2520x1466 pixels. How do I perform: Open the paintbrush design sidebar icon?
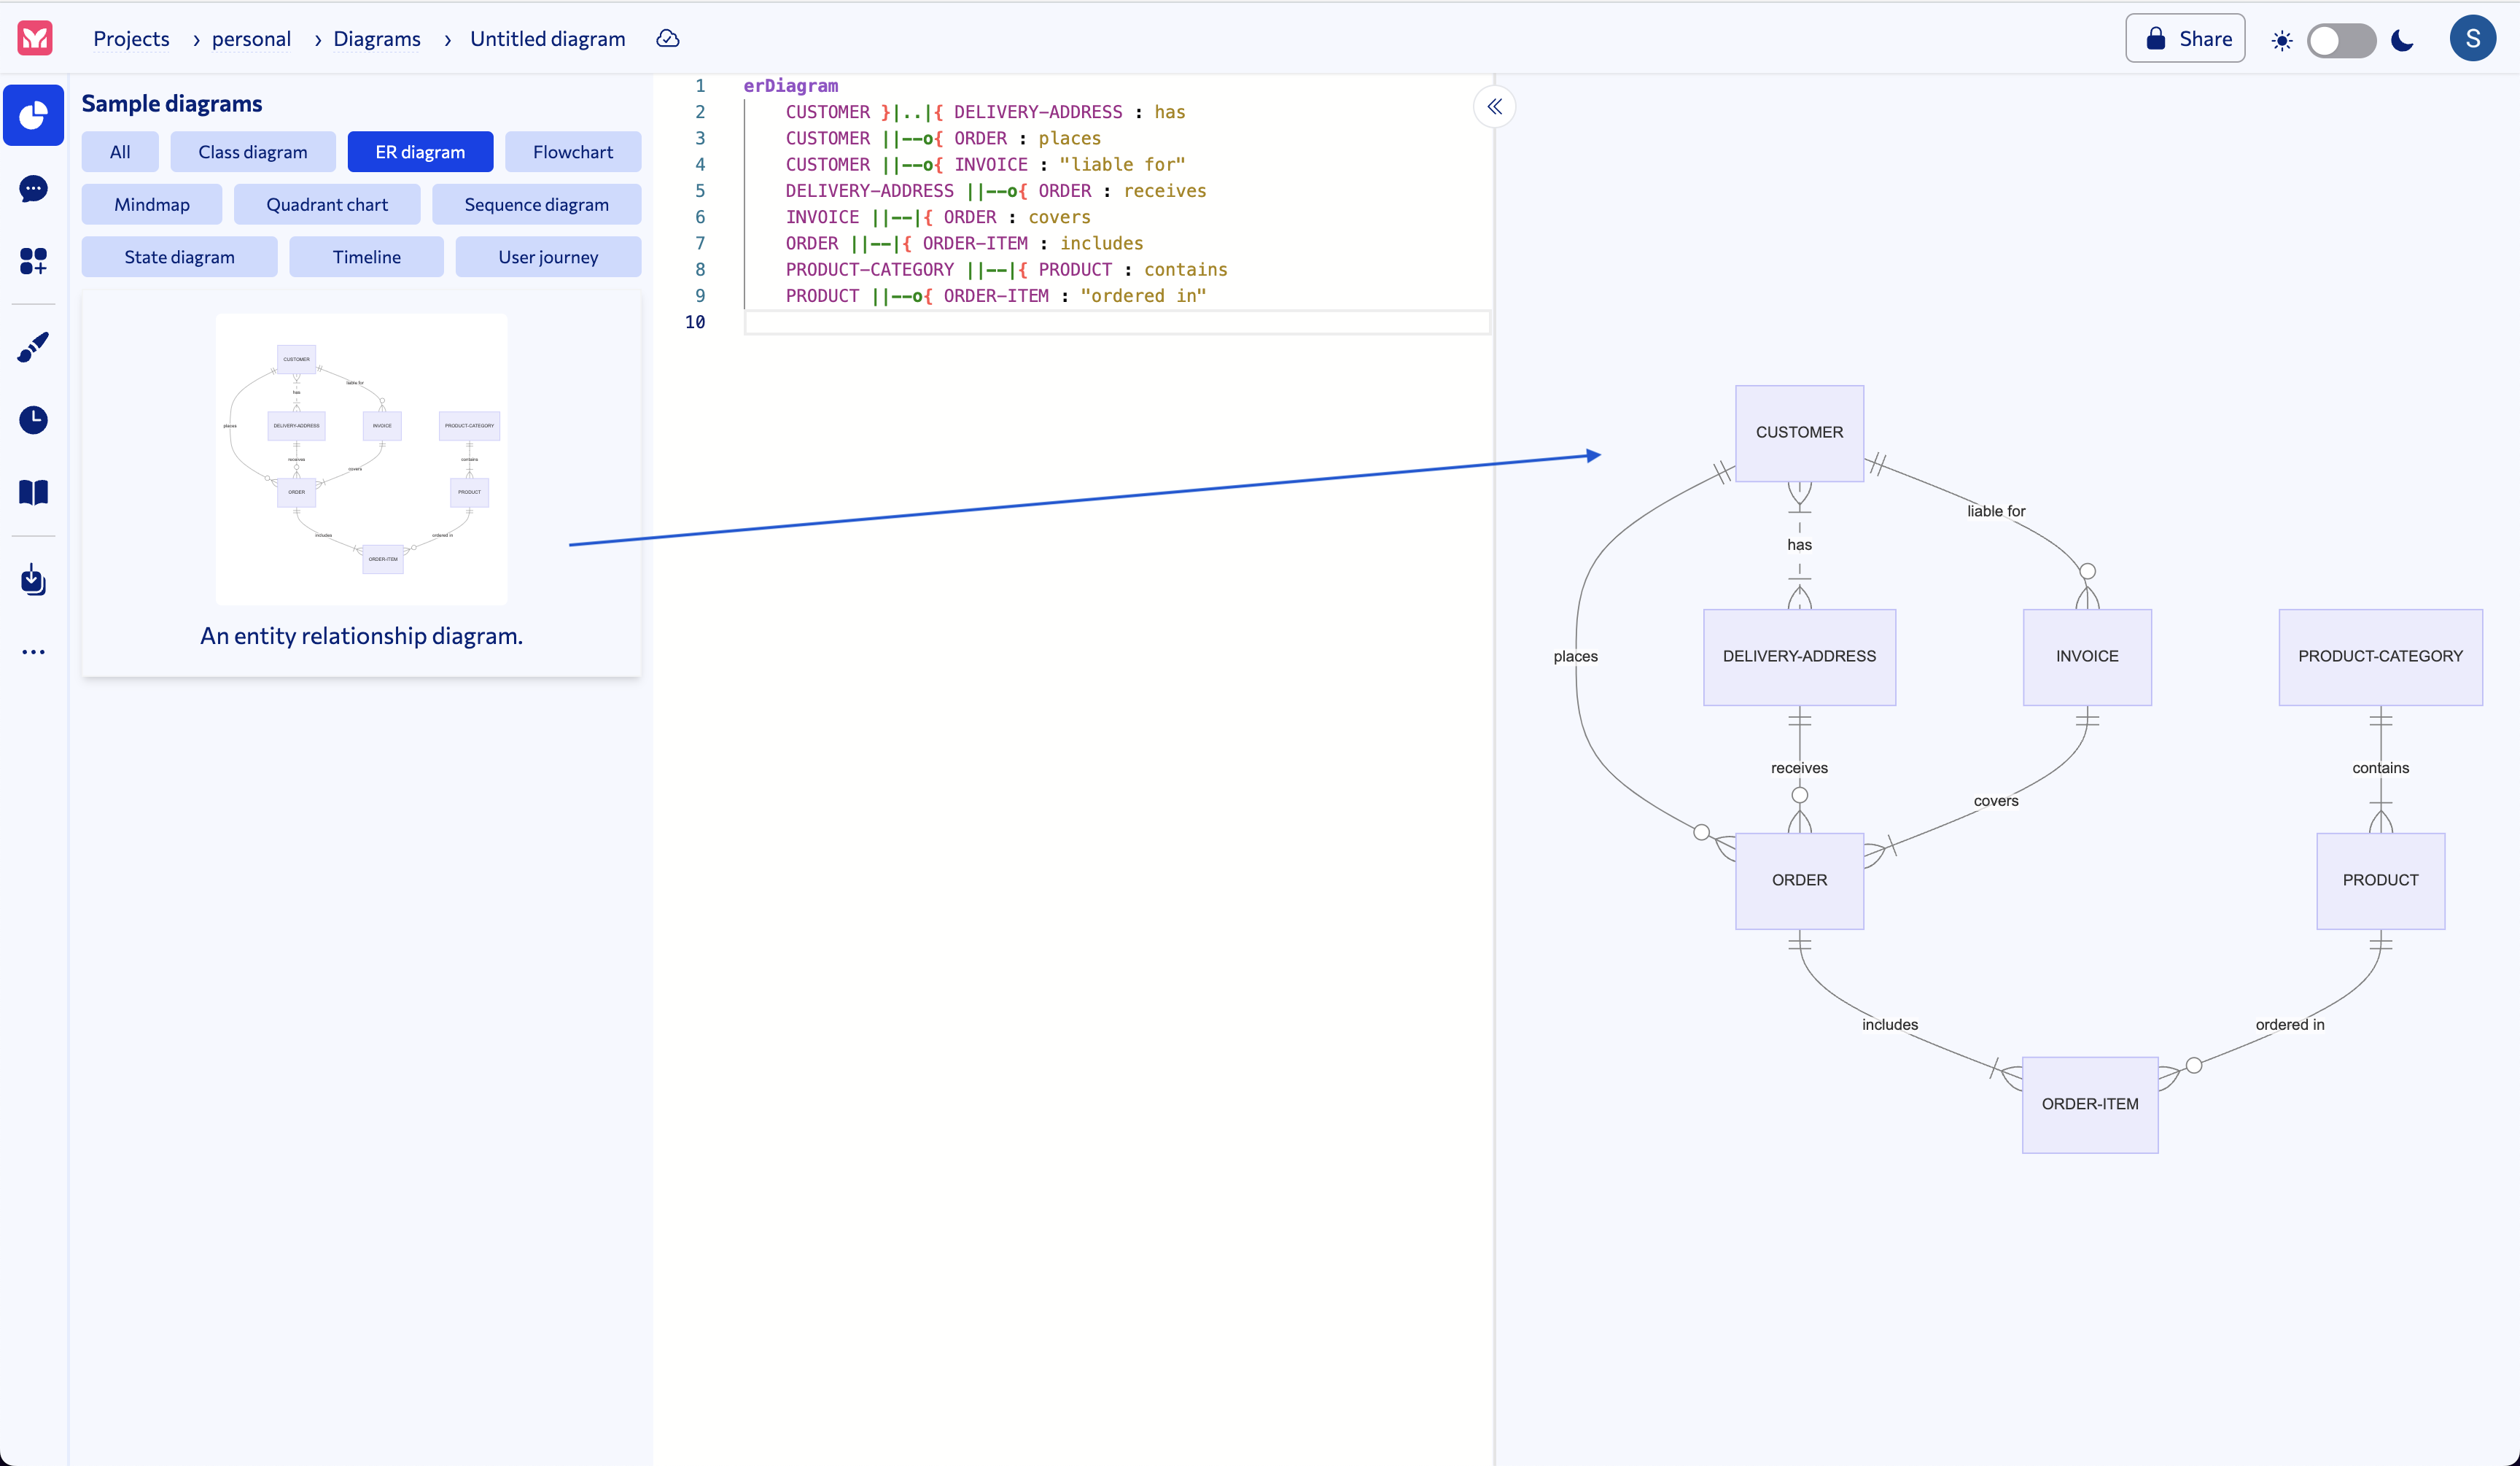click(33, 347)
